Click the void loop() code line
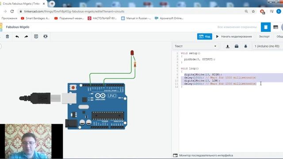This screenshot has width=283, height=159. 190,68
